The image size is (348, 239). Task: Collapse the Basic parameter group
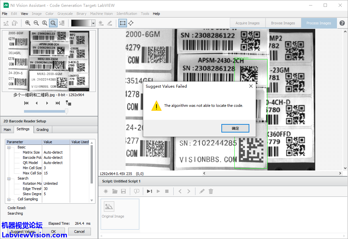pyautogui.click(x=9, y=147)
